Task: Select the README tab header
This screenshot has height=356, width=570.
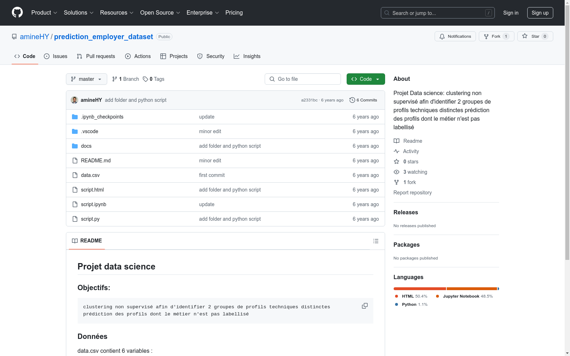Action: coord(87,241)
